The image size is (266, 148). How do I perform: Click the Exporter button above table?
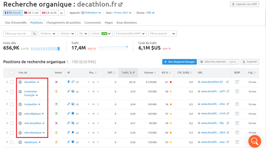(x=250, y=62)
